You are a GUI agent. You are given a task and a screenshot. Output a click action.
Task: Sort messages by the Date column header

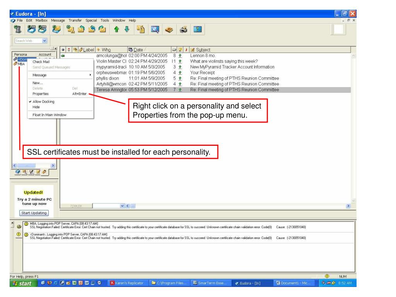(149, 50)
